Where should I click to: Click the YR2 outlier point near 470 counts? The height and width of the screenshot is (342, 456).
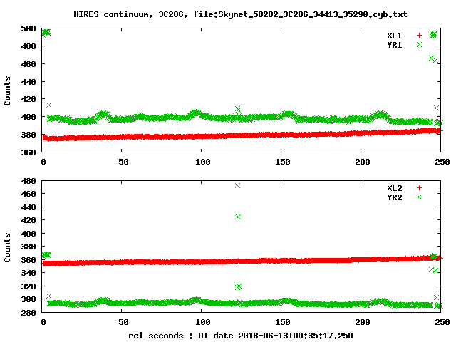coord(237,185)
